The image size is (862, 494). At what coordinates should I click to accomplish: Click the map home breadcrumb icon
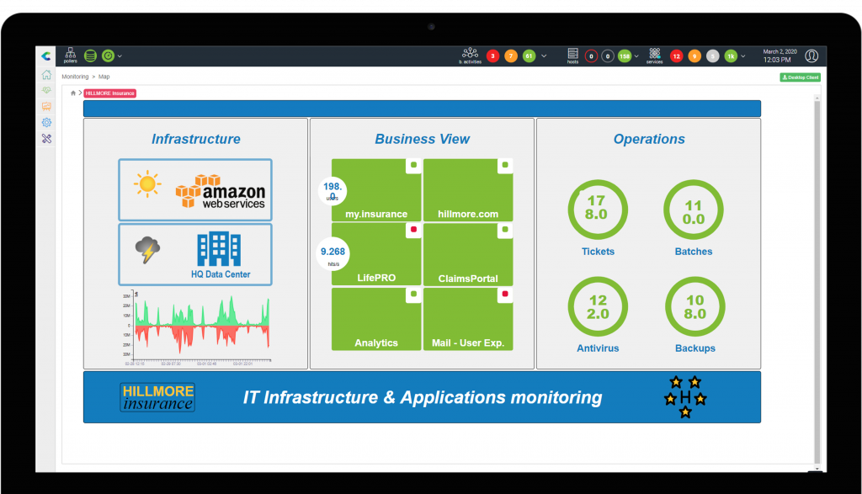(73, 93)
